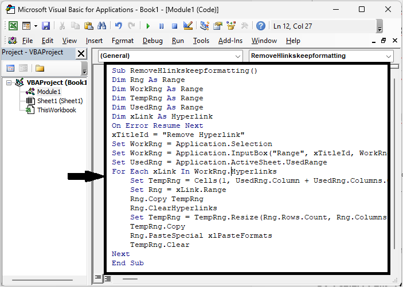
Task: Click the Break (pause) toolbar icon
Action: [x=161, y=26]
